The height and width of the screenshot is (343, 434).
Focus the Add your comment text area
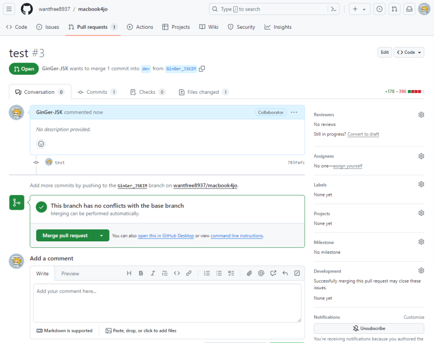(x=167, y=303)
